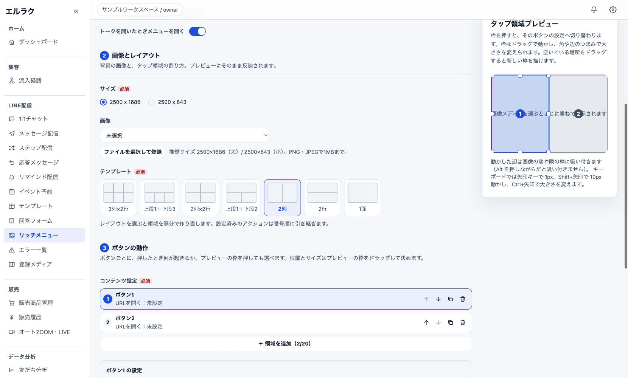Image resolution: width=628 pixels, height=378 pixels.
Task: Add a new area with 領域を追加
Action: pos(286,344)
